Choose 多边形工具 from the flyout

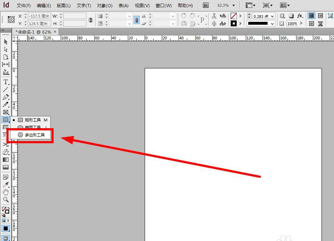coord(35,135)
